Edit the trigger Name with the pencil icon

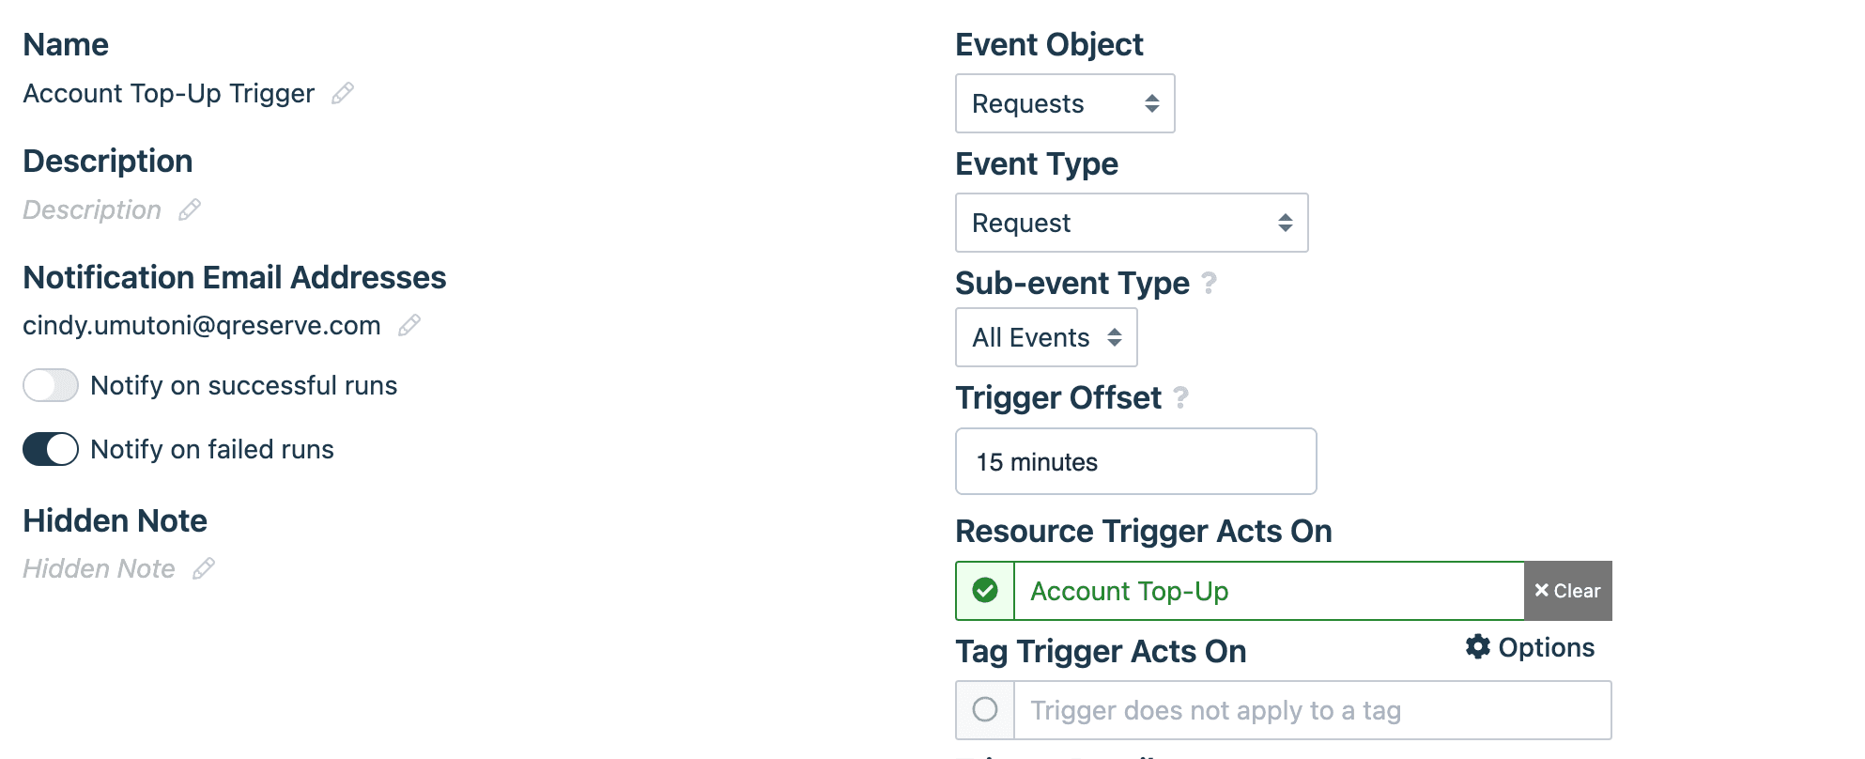pyautogui.click(x=344, y=93)
